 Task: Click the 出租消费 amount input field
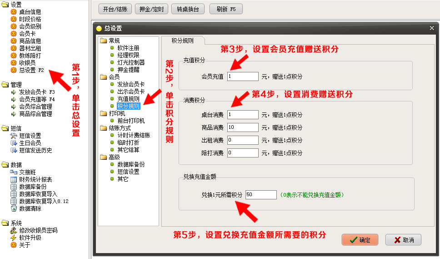(x=243, y=140)
